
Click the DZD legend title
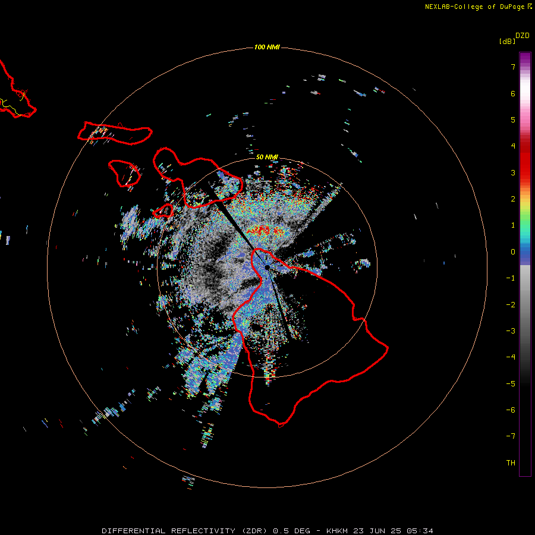pyautogui.click(x=523, y=36)
